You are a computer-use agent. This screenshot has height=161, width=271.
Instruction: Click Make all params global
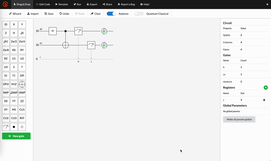click(239, 119)
